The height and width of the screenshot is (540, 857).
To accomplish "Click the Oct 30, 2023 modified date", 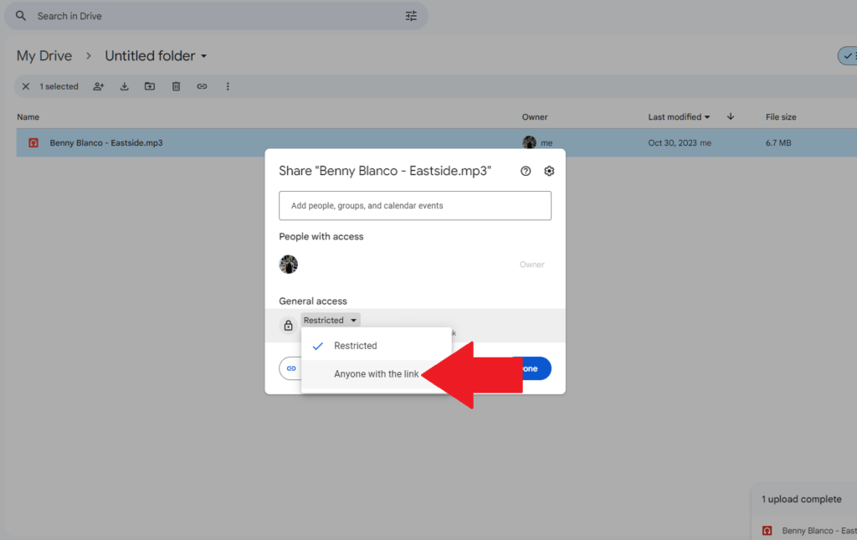I will pos(672,142).
